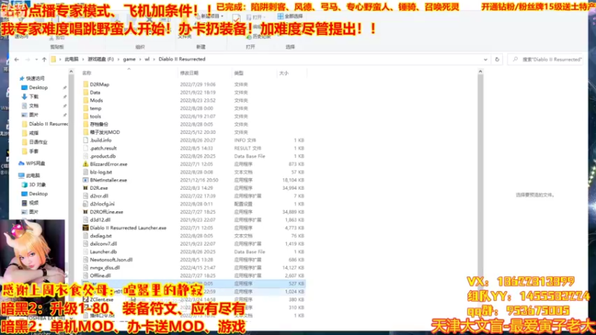Sort by the 修改日期 column header

(x=189, y=73)
